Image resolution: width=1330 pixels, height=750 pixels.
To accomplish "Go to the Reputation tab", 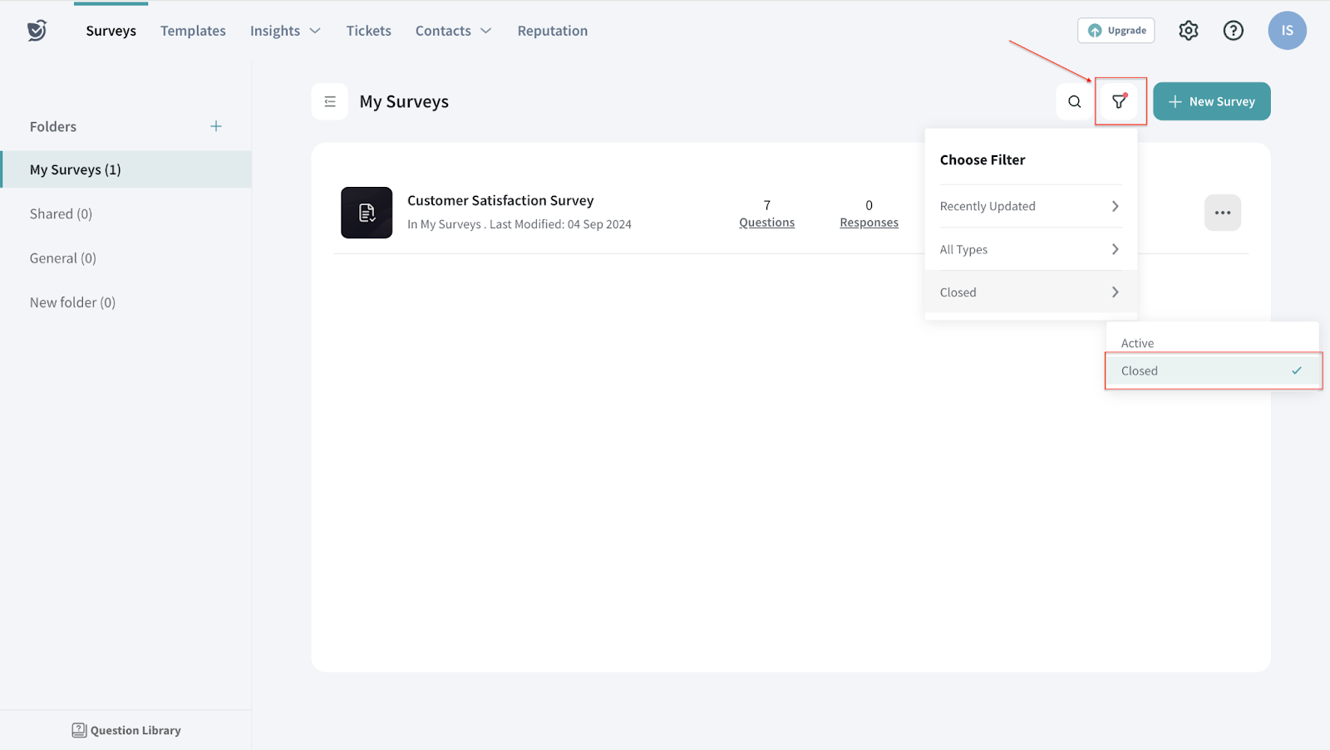I will [552, 31].
